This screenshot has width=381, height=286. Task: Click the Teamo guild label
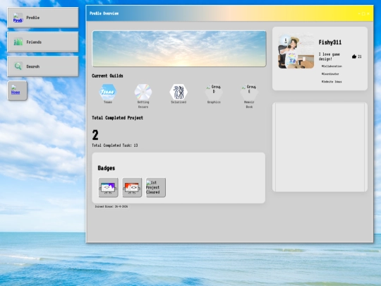coord(108,102)
